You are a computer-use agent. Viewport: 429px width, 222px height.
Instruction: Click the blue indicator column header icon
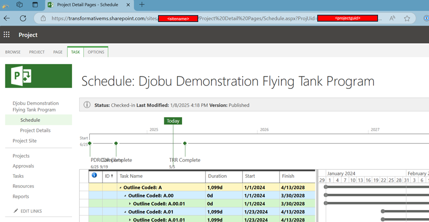click(95, 175)
